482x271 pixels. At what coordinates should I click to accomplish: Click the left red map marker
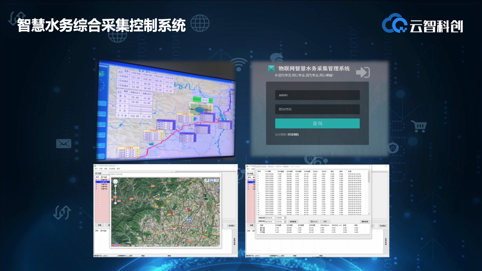click(172, 212)
